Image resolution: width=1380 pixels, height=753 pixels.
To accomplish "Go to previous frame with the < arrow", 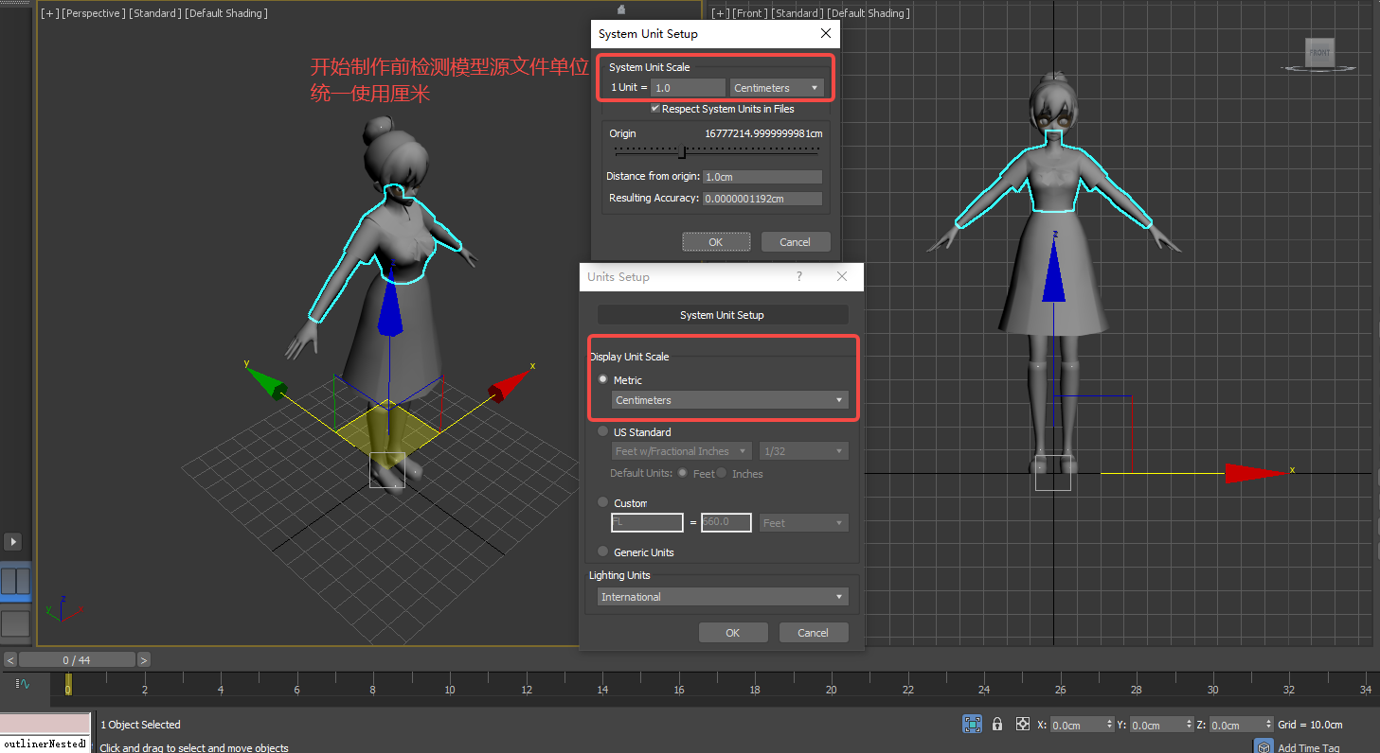I will (10, 660).
